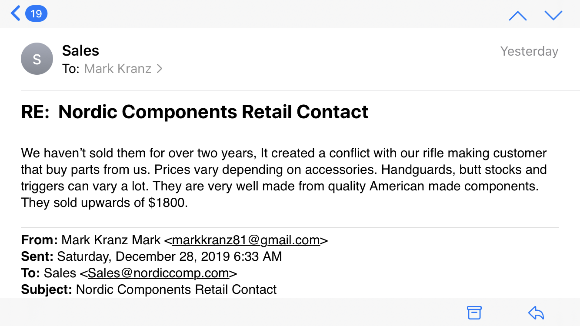
Task: Tap the To: label in header
Action: click(71, 69)
